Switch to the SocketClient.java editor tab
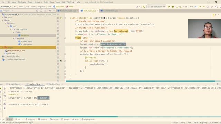This screenshot has width=221, height=124. click(x=111, y=11)
